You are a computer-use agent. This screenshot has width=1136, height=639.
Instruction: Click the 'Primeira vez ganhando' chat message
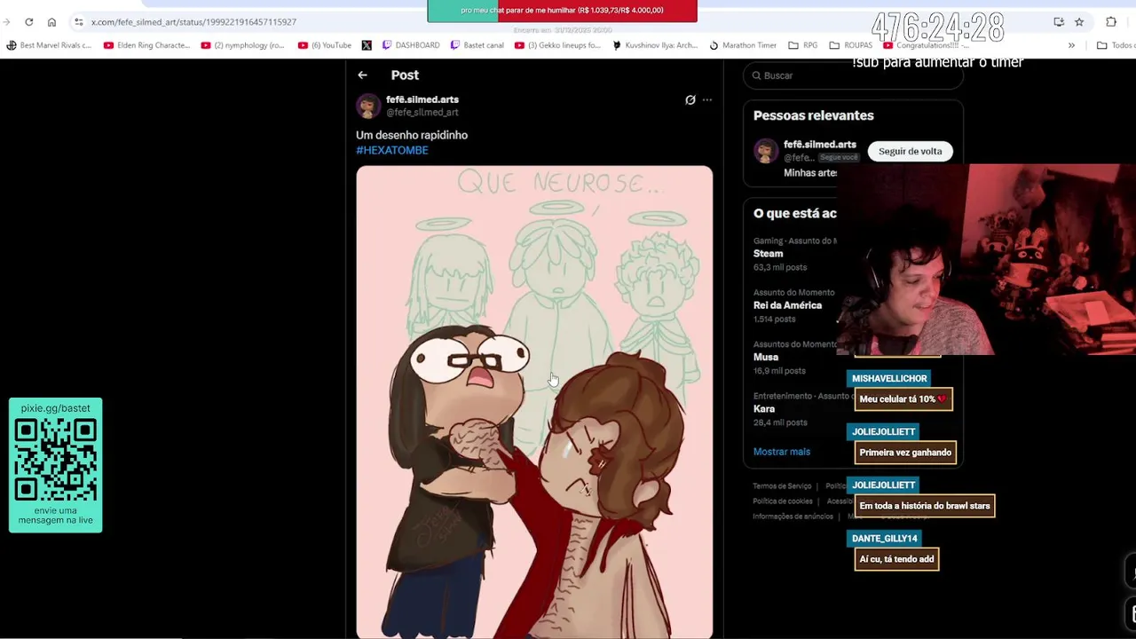[x=905, y=453]
